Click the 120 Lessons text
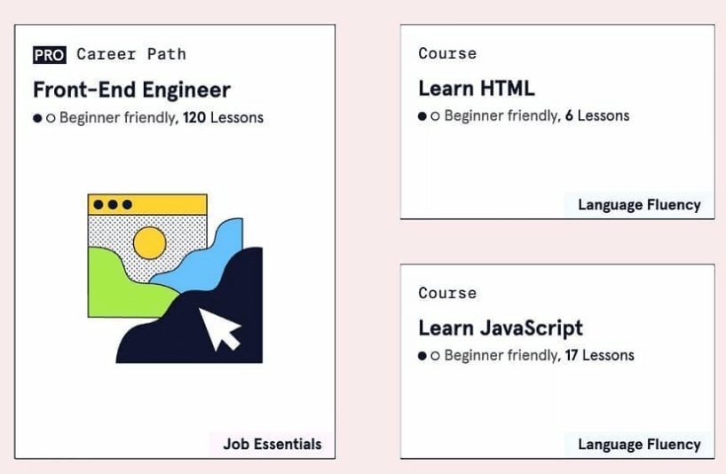Image resolution: width=726 pixels, height=474 pixels. (223, 117)
